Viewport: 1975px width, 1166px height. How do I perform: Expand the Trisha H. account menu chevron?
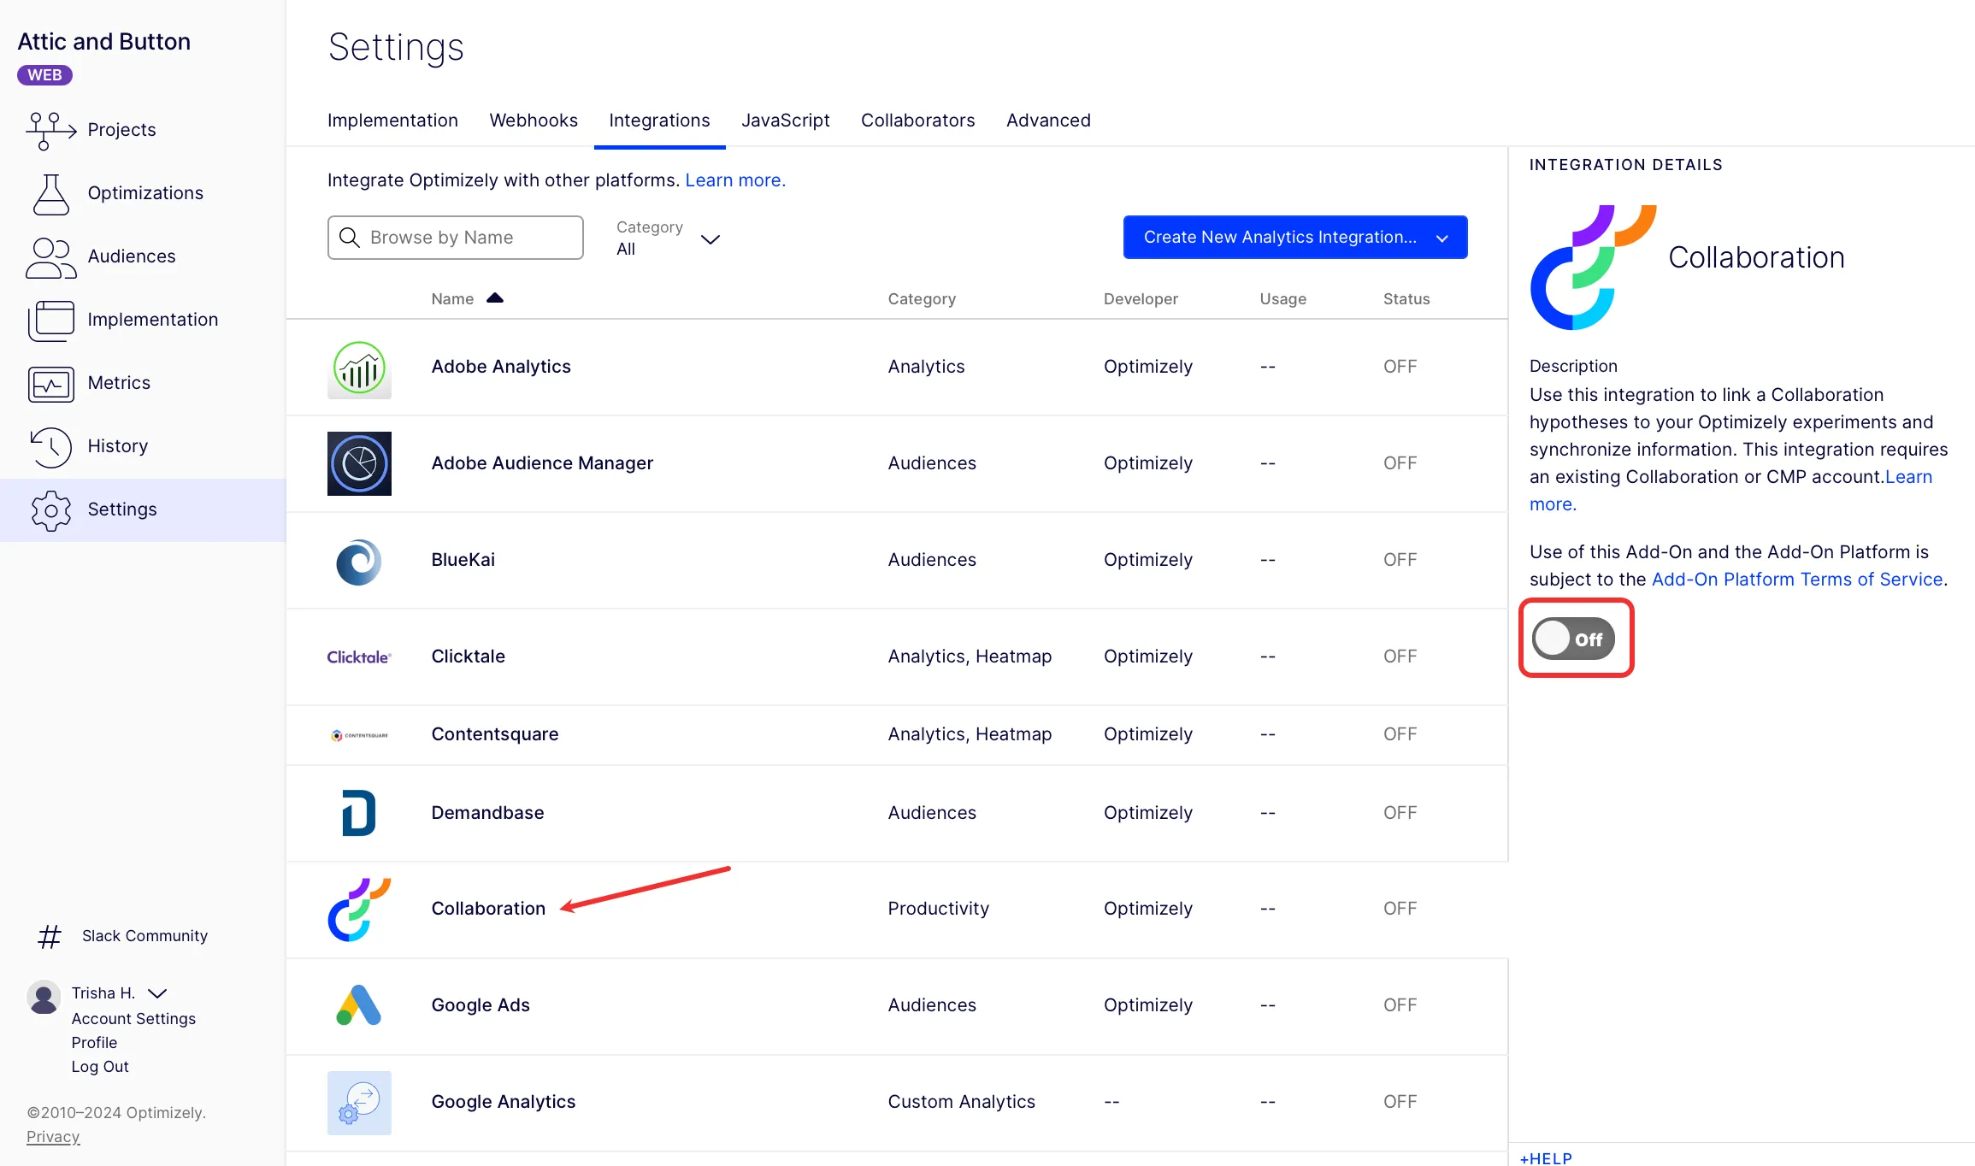[x=157, y=993]
